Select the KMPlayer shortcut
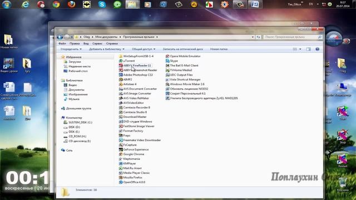This screenshot has width=356, height=200. tap(127, 163)
